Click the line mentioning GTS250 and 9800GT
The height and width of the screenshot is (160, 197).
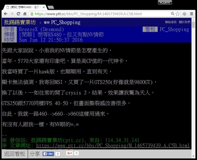[x=80, y=82]
